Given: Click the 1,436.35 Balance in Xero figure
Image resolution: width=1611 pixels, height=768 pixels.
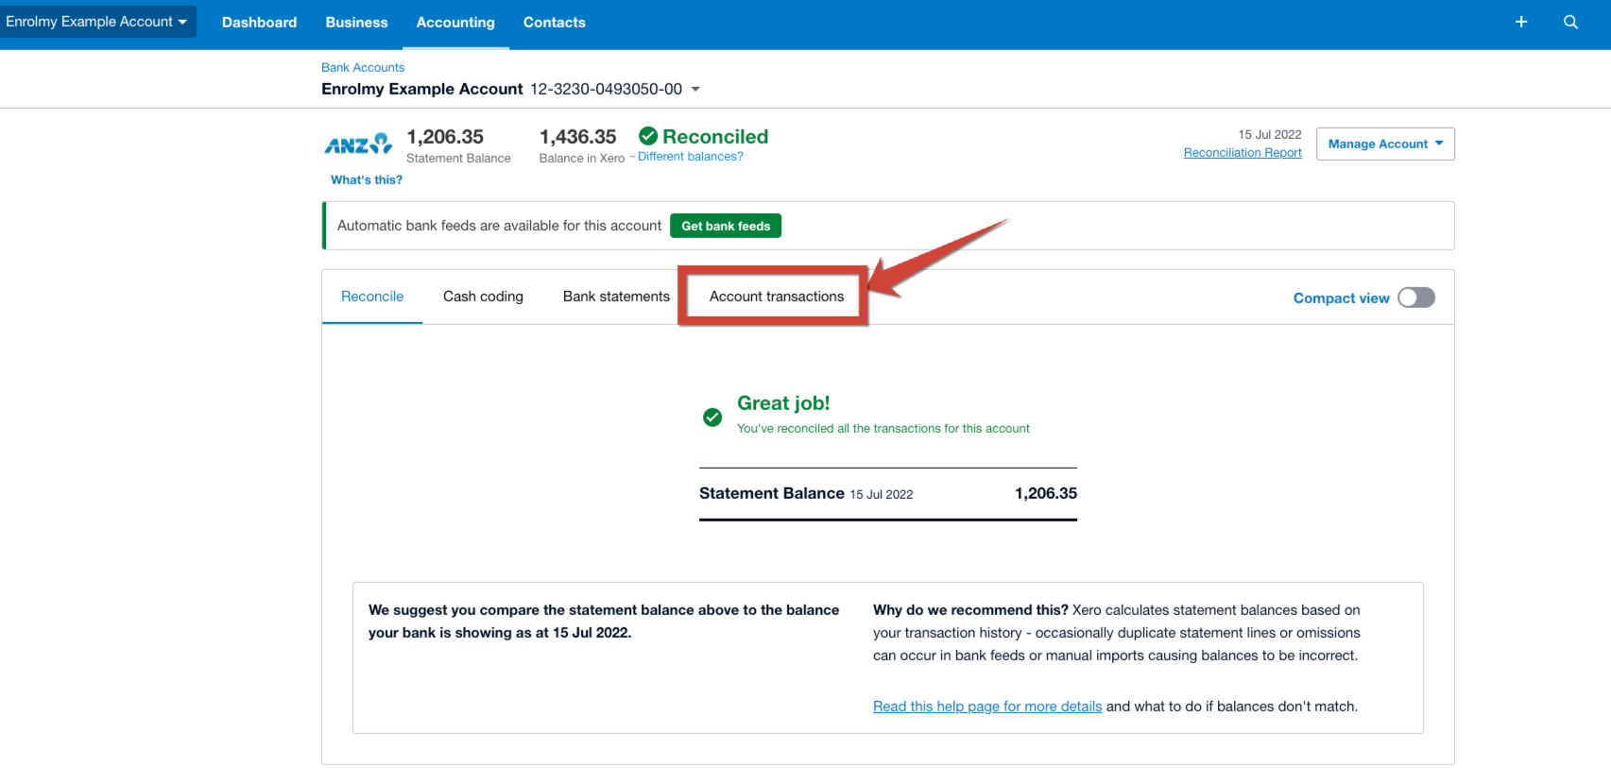Looking at the screenshot, I should click(x=577, y=137).
